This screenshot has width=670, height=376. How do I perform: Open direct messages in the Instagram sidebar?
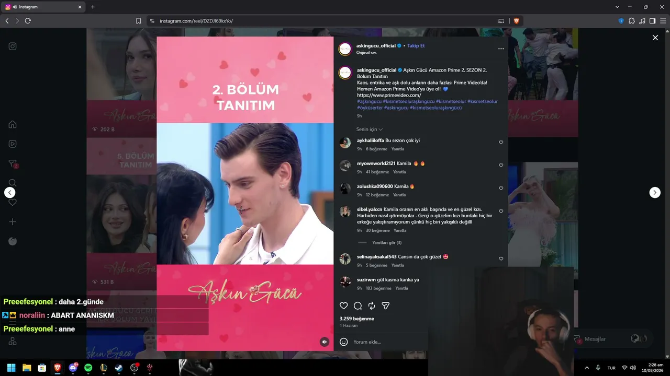click(13, 163)
